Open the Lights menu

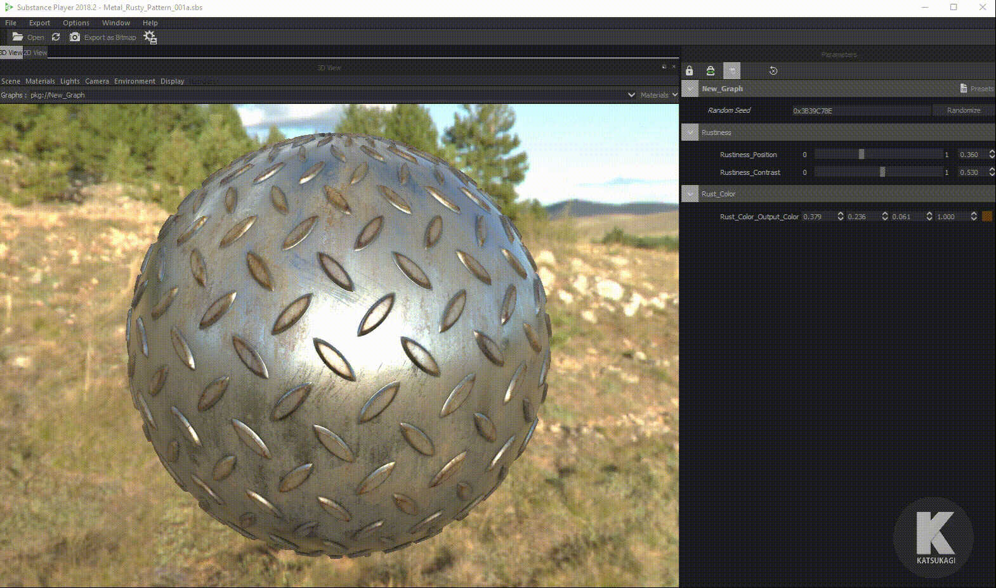pyautogui.click(x=70, y=81)
